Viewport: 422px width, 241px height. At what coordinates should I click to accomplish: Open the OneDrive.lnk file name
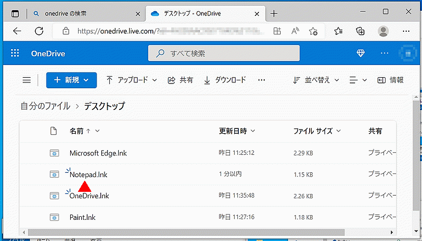coord(89,196)
